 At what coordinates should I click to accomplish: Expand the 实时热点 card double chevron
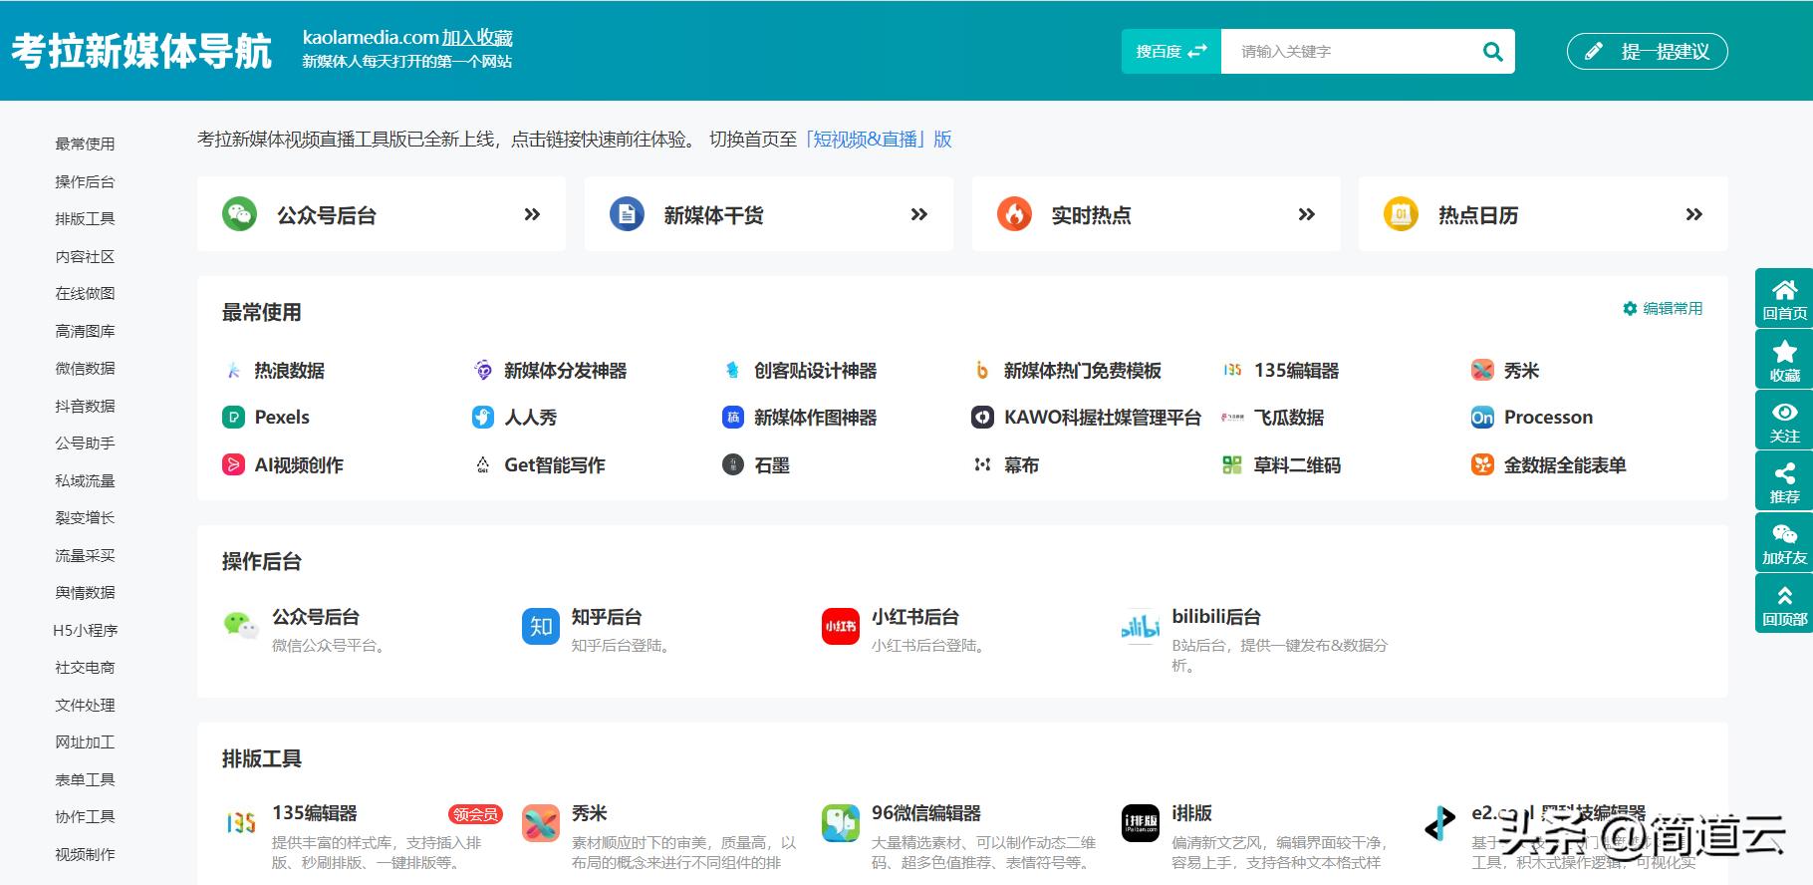(x=1307, y=214)
